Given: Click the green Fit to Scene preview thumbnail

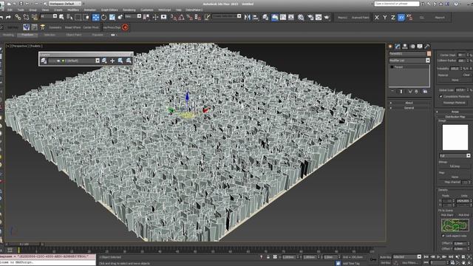Looking at the screenshot, I should coord(455,225).
